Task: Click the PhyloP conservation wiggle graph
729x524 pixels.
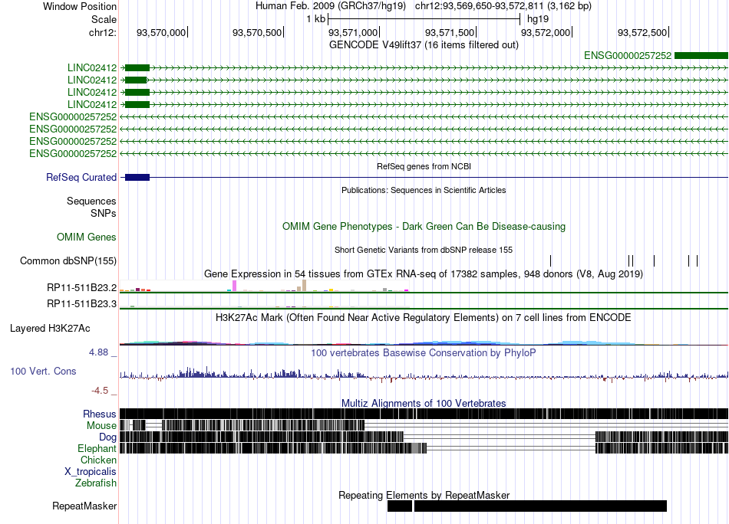Action: coord(424,375)
